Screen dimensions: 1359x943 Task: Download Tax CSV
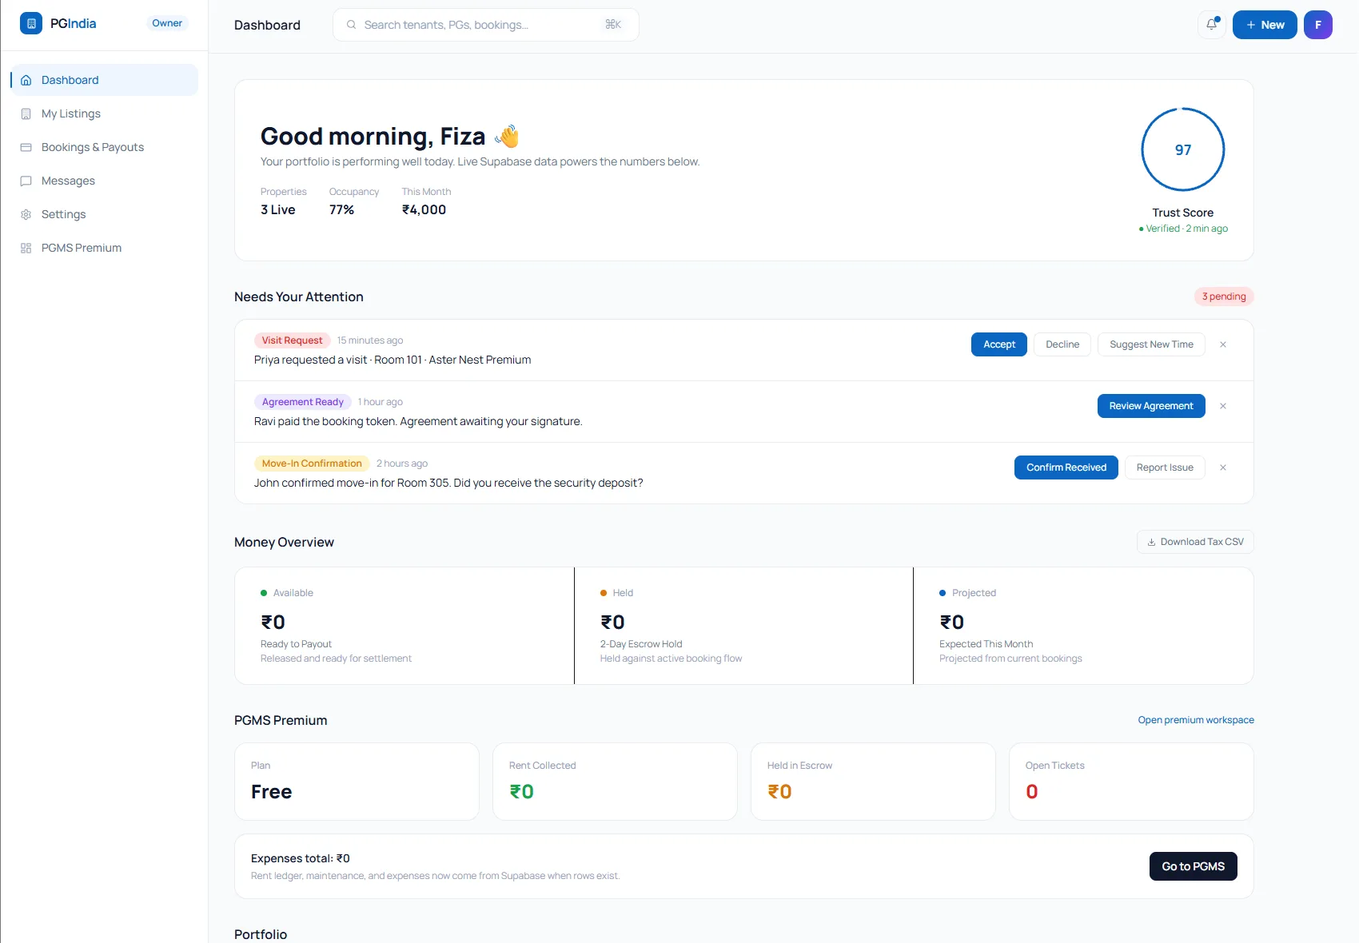tap(1195, 542)
